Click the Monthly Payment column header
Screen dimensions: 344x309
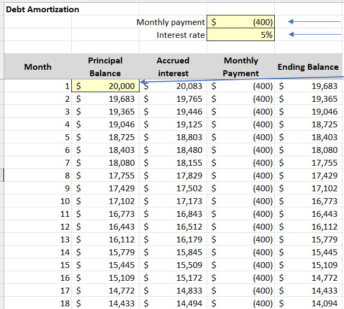pyautogui.click(x=241, y=67)
